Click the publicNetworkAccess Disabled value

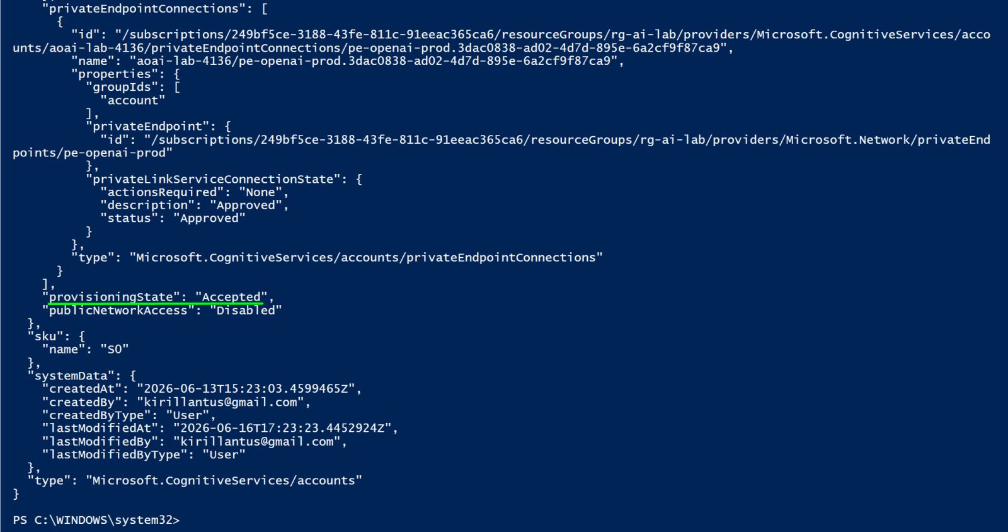[x=246, y=310]
